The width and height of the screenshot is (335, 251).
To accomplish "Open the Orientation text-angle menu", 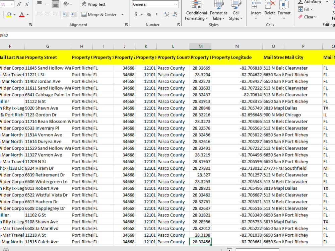I will tap(68, 4).
